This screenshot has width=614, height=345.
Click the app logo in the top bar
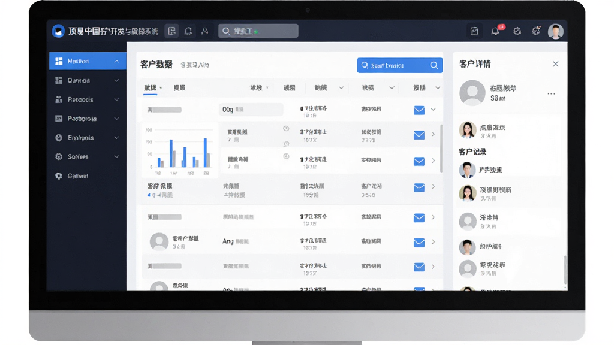58,31
